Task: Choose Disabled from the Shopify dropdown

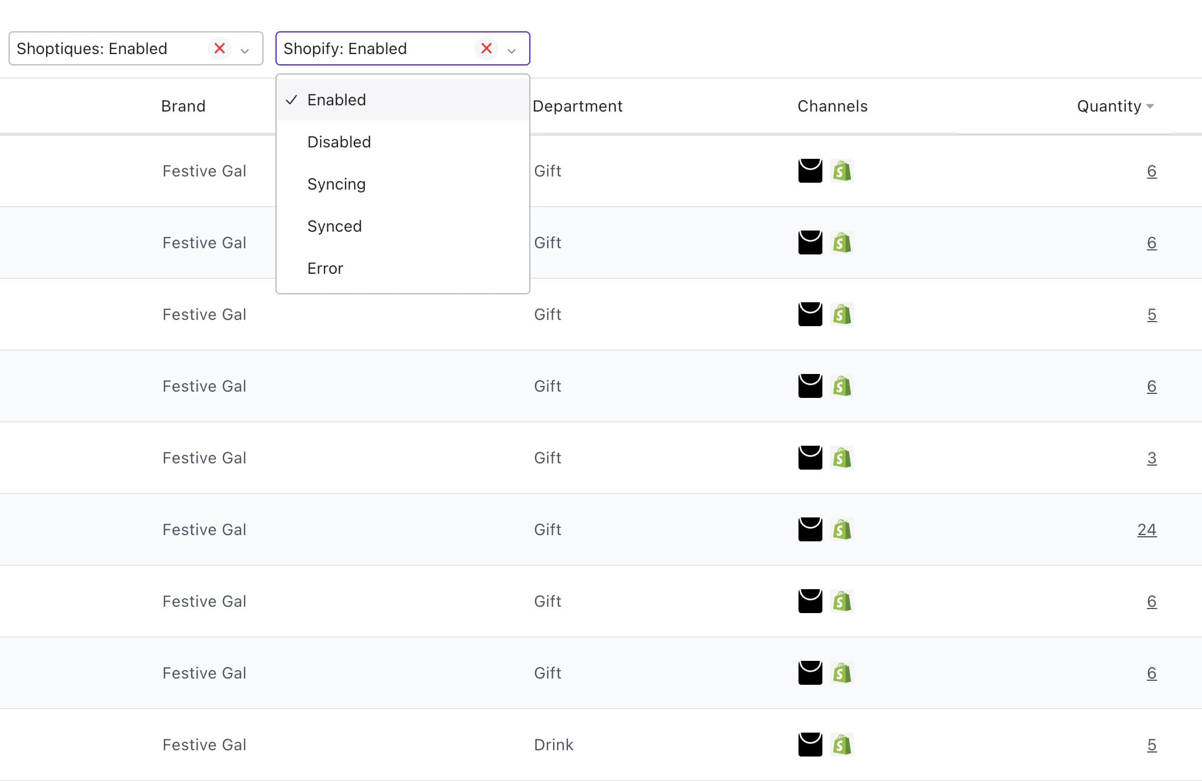Action: pos(403,142)
